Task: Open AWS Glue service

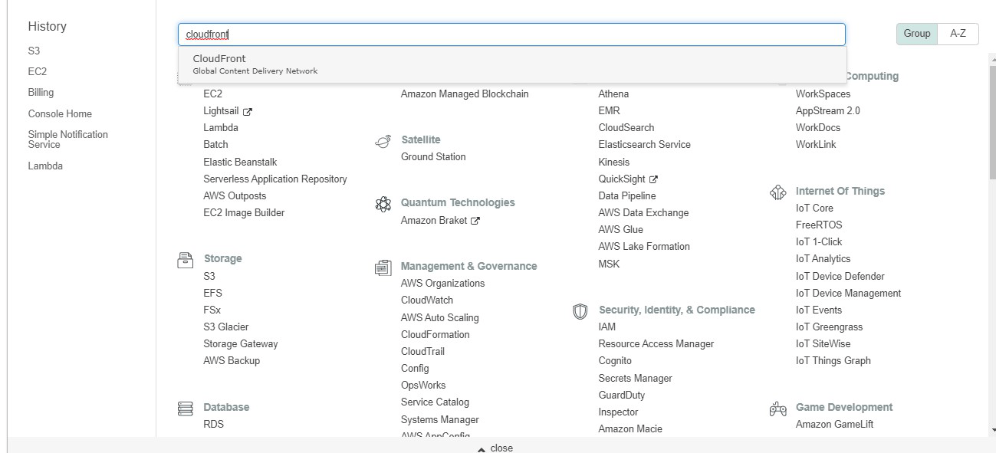Action: click(x=621, y=230)
